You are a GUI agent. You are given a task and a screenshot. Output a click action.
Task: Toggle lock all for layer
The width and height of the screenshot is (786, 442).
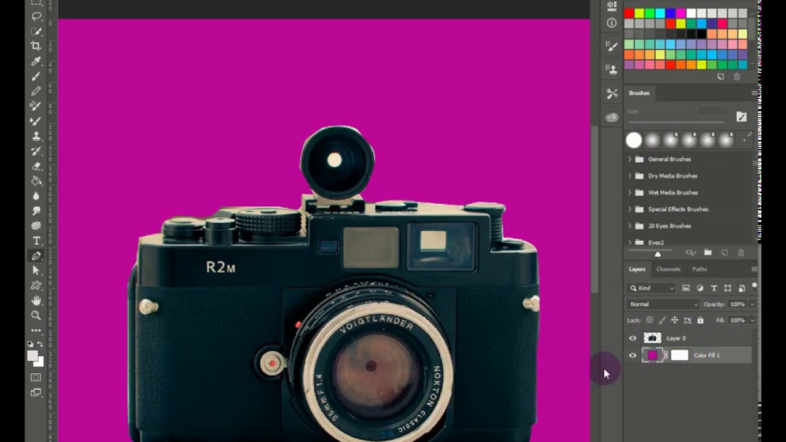click(700, 320)
